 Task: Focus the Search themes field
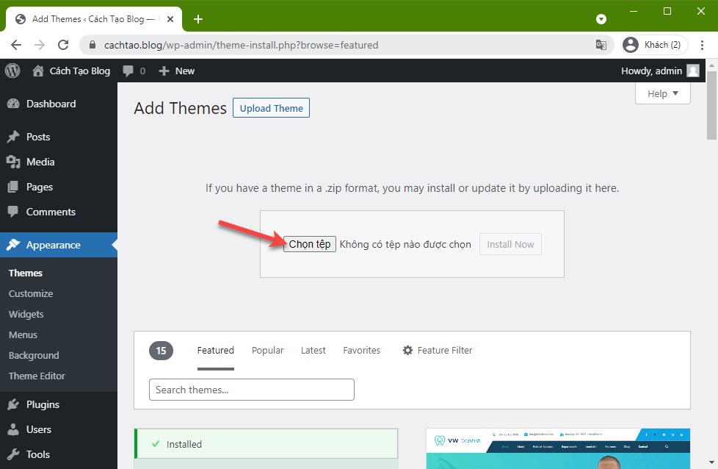point(251,390)
